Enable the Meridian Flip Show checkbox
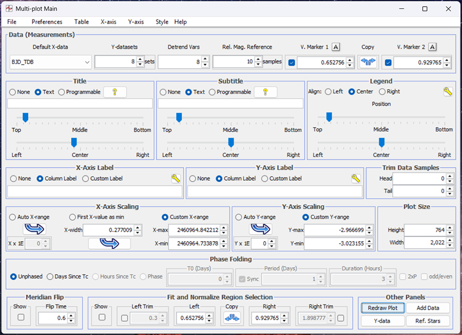Image resolution: width=462 pixels, height=335 pixels. 21,318
